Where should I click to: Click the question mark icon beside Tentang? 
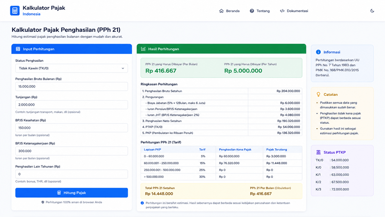pyautogui.click(x=252, y=11)
